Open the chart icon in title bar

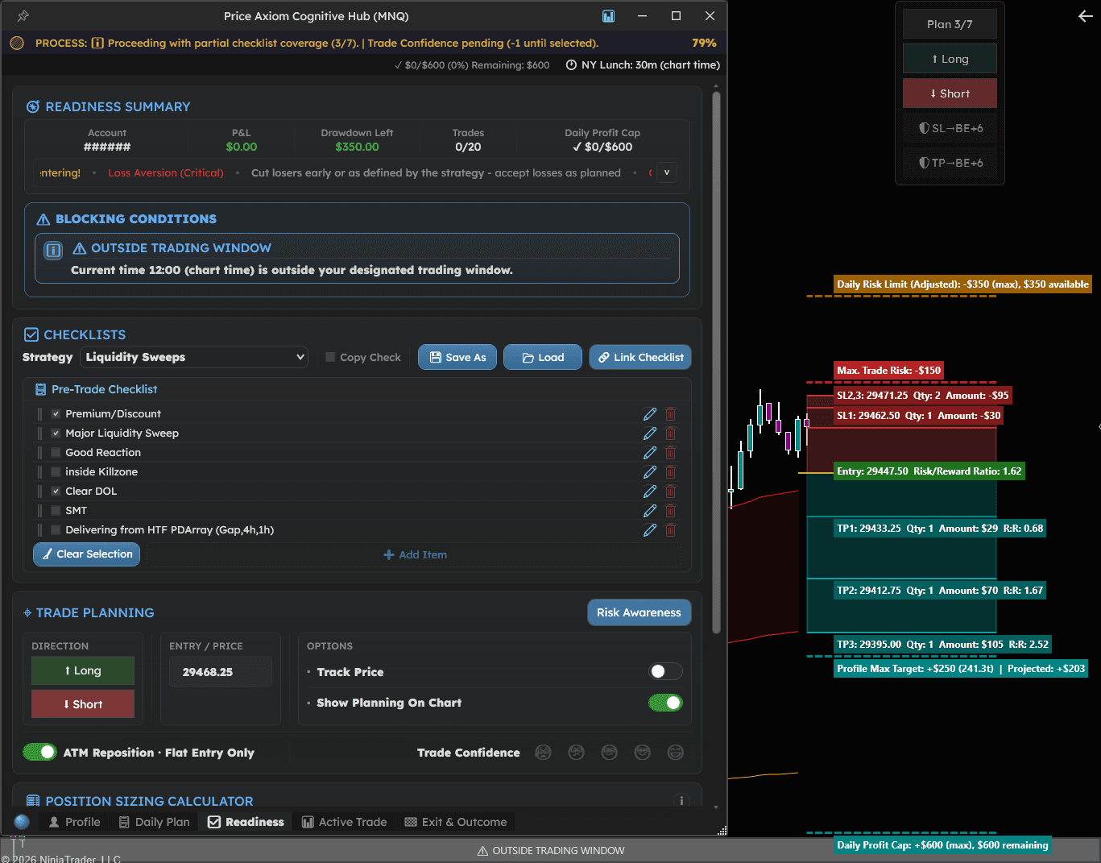click(x=608, y=16)
